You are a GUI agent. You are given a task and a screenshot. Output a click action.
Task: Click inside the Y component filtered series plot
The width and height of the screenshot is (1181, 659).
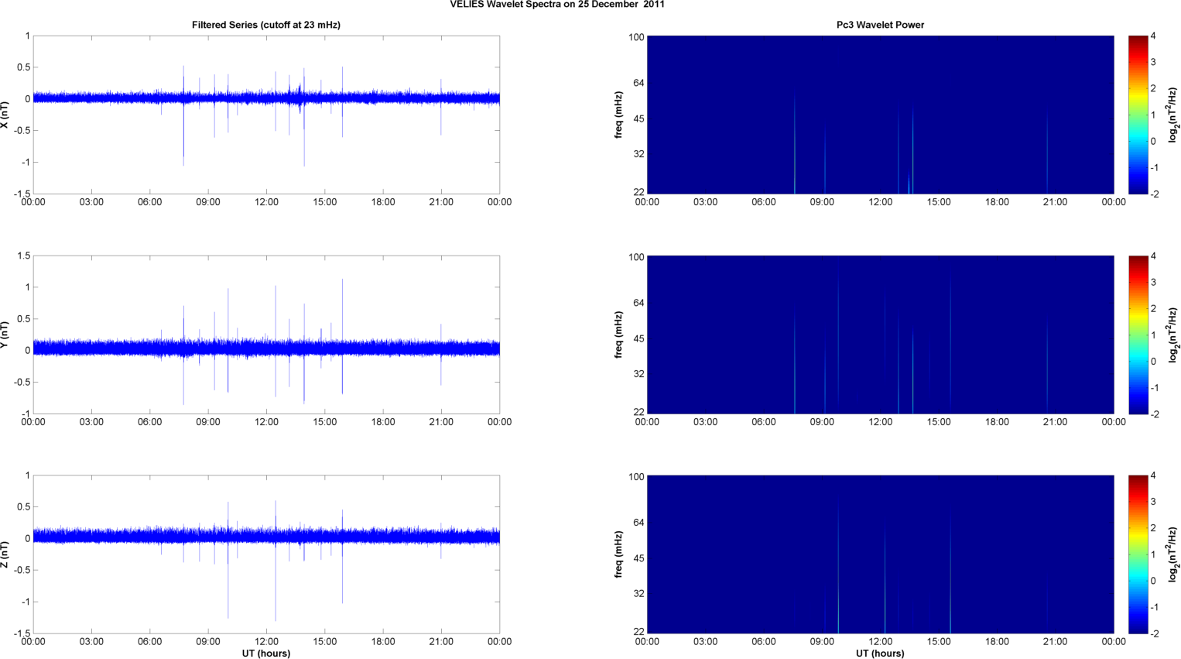click(266, 335)
